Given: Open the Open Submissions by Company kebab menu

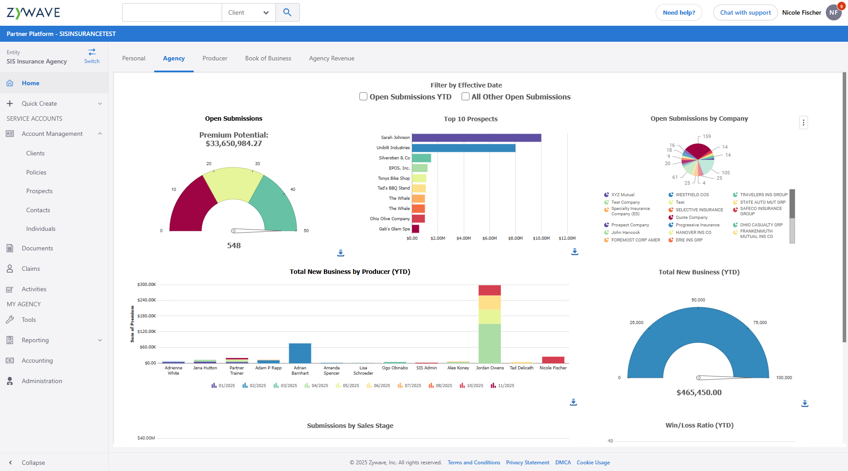Looking at the screenshot, I should [804, 123].
